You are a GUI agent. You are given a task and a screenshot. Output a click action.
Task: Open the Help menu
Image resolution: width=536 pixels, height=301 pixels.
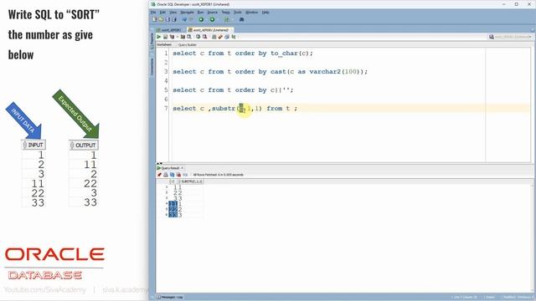coord(265,13)
